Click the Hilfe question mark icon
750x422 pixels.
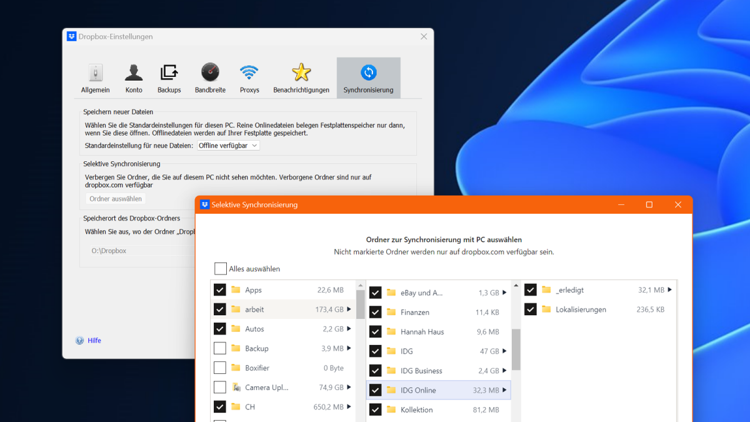point(79,341)
